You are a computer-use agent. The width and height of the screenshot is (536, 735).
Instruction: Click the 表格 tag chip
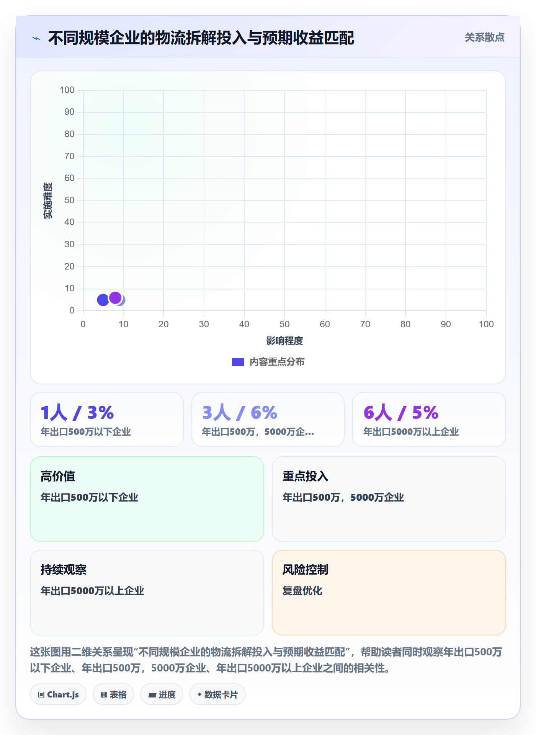[113, 694]
